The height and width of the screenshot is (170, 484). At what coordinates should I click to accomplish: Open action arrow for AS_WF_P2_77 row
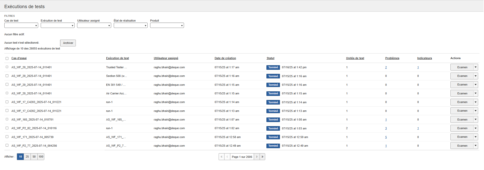475,146
